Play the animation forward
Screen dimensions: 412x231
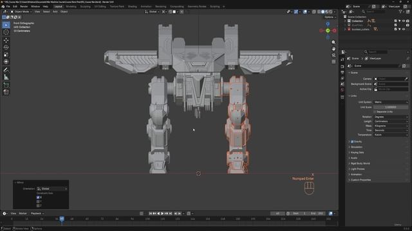(162, 214)
